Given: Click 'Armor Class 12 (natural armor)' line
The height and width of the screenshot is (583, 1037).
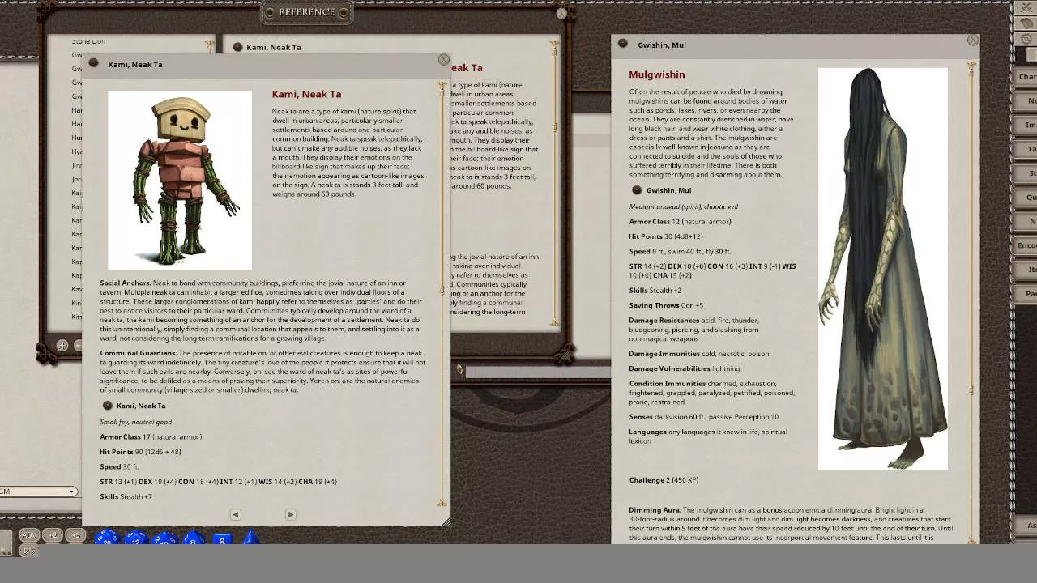Looking at the screenshot, I should pyautogui.click(x=681, y=221).
